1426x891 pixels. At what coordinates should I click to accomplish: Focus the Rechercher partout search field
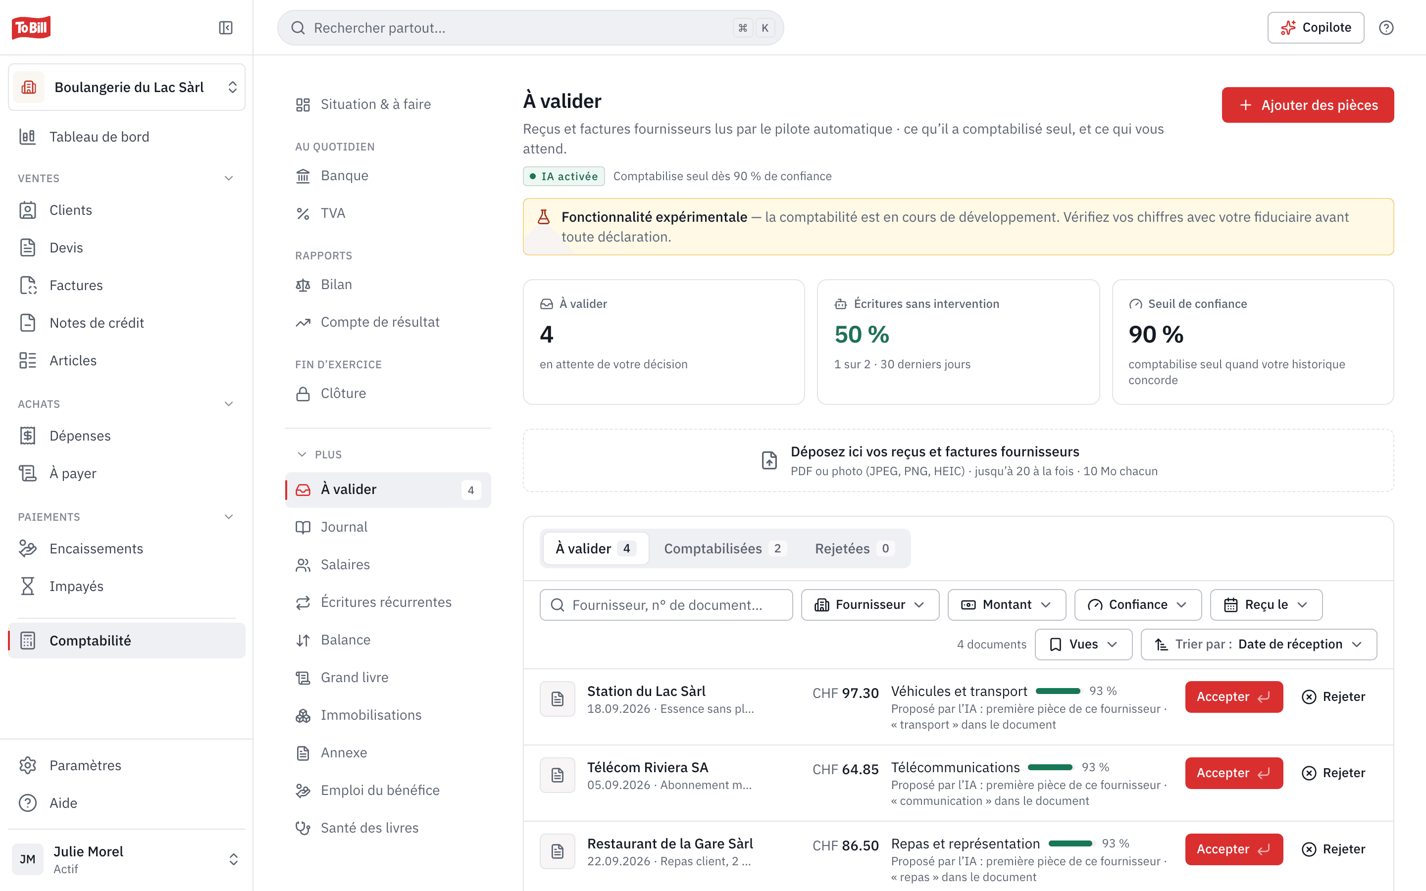[x=530, y=28]
